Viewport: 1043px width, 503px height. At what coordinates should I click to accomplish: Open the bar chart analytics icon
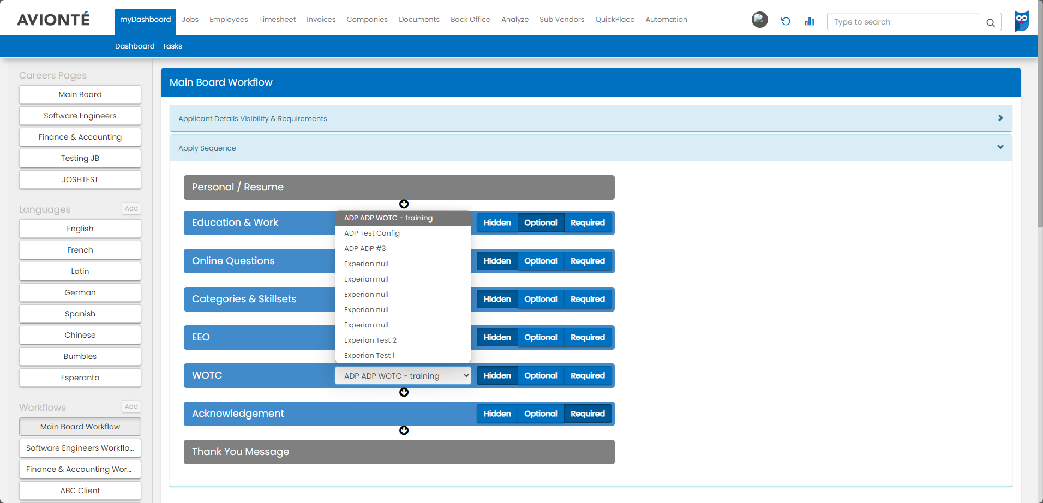click(810, 21)
